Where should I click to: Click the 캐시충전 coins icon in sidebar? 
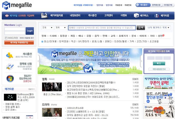click(10, 55)
